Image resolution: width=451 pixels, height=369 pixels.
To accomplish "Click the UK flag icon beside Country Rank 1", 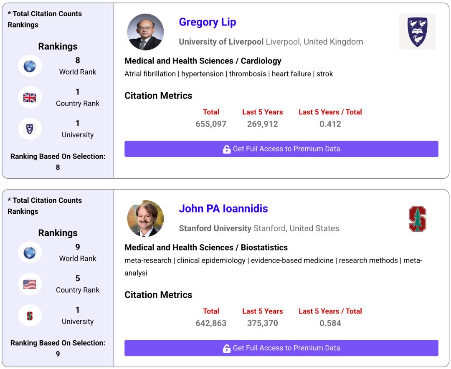I will (30, 98).
